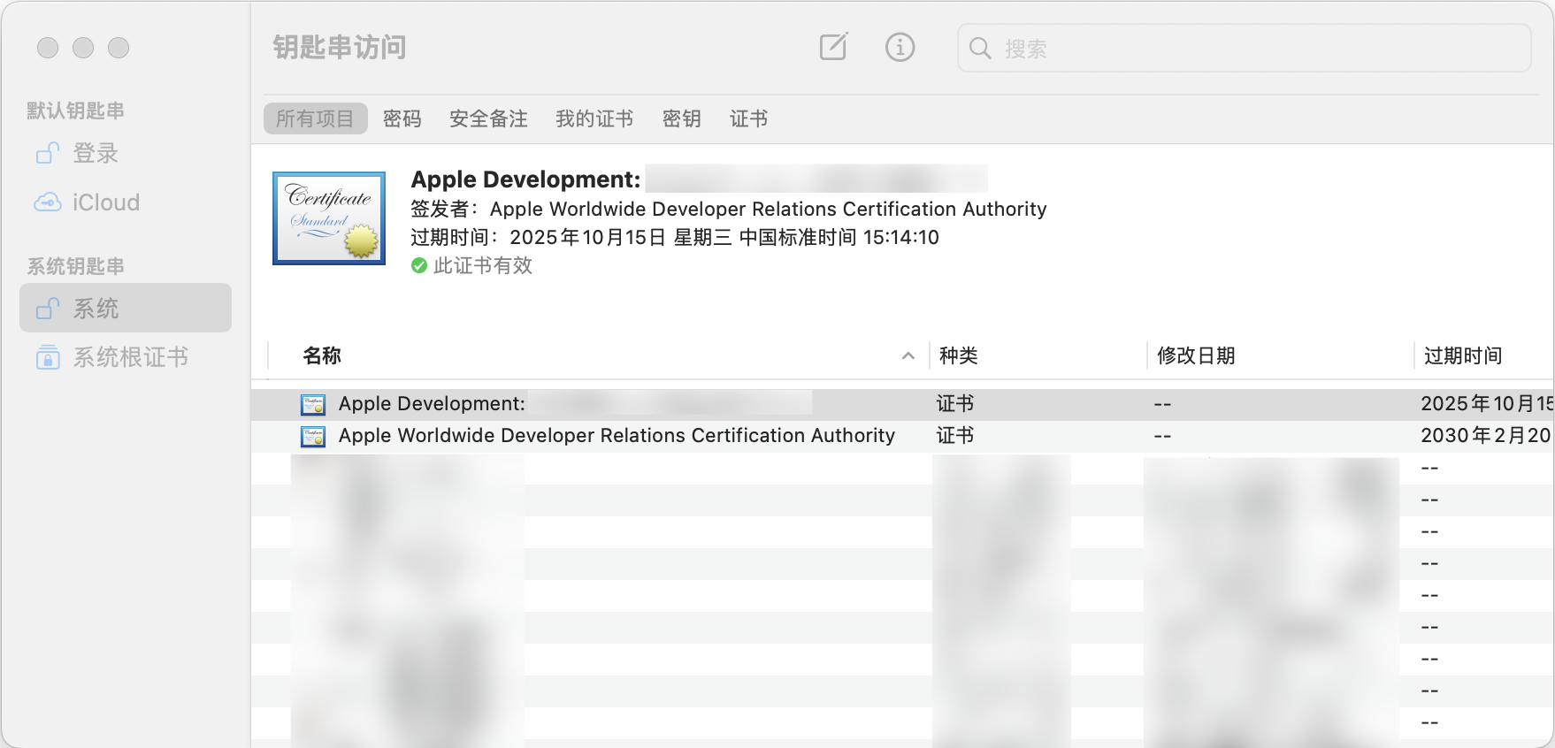This screenshot has height=748, width=1555.
Task: Click the new keychain item compose icon
Action: 833,47
